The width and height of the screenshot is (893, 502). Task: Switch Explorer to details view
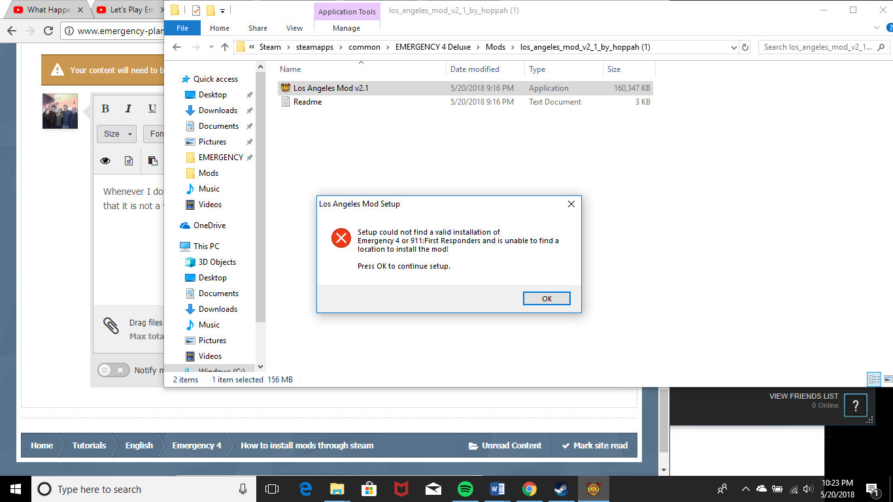coord(874,379)
